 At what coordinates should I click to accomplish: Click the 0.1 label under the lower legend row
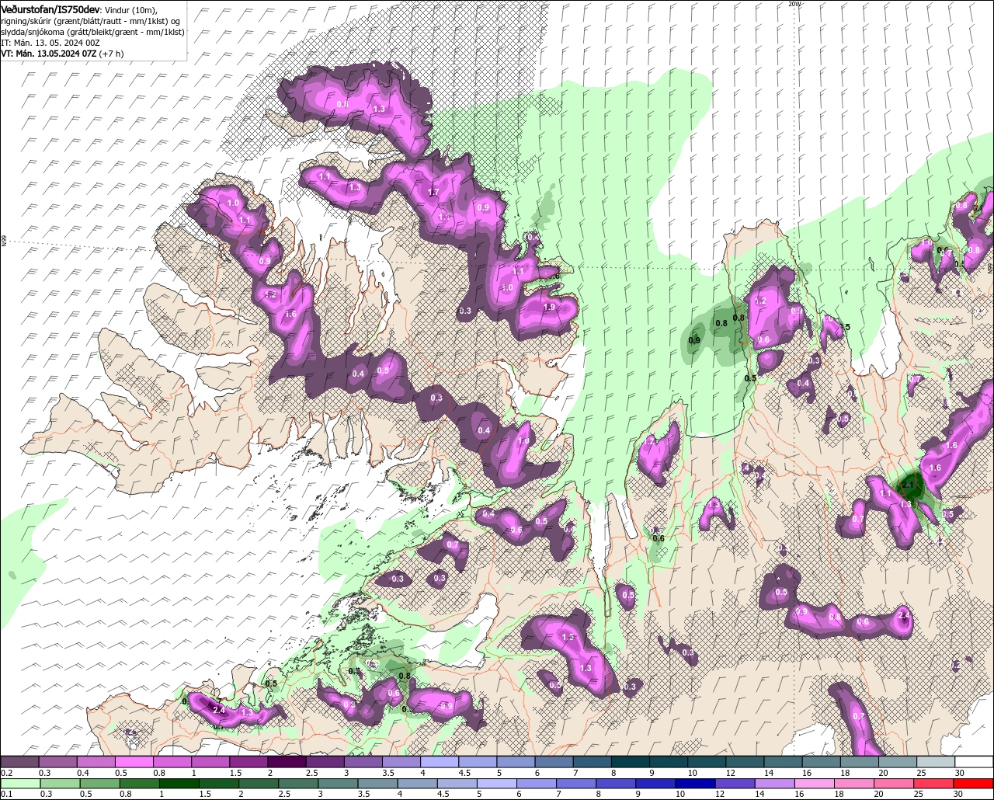point(6,795)
